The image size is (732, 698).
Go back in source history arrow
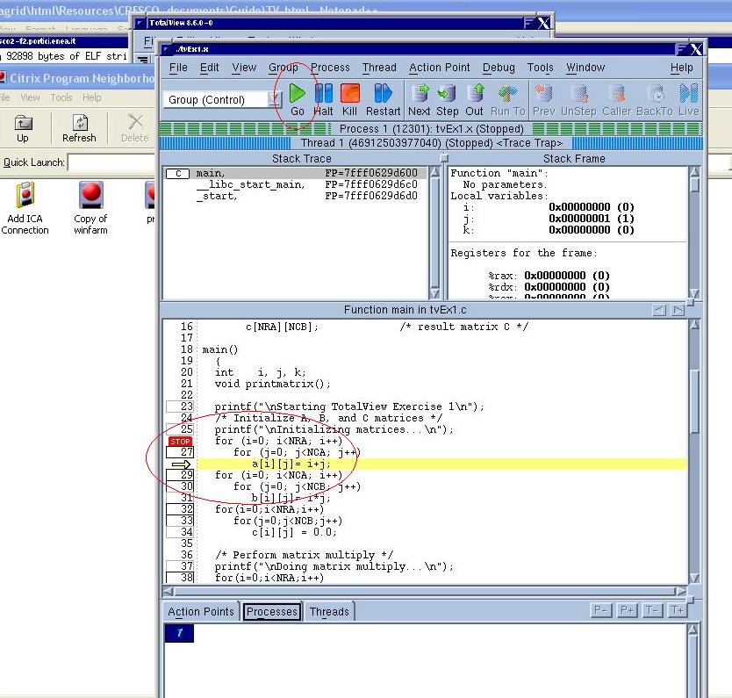point(658,310)
